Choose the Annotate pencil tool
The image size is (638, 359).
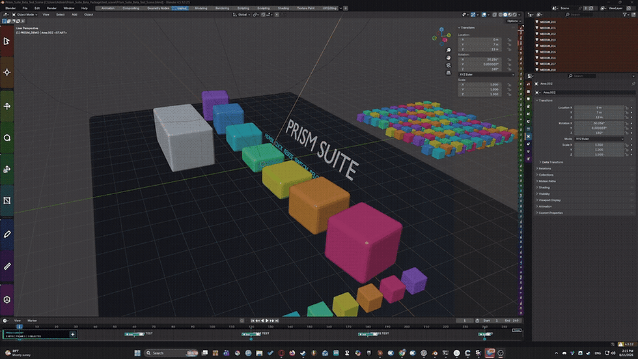click(x=7, y=234)
